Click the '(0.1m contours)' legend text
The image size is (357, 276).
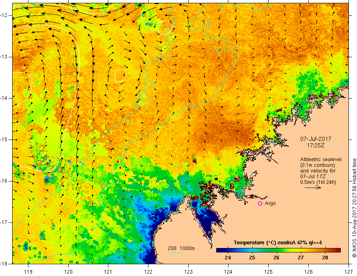318,165
